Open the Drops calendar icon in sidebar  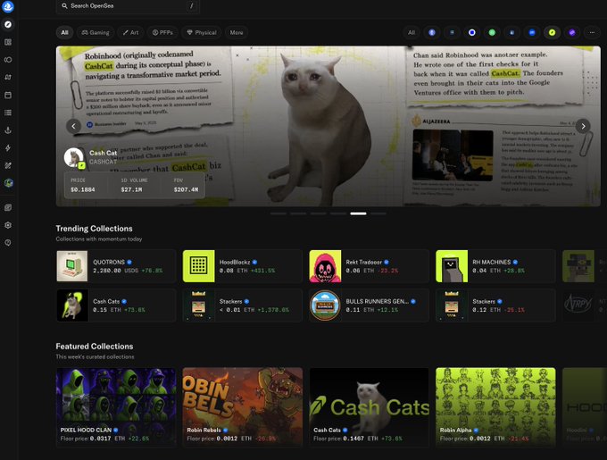(x=8, y=95)
